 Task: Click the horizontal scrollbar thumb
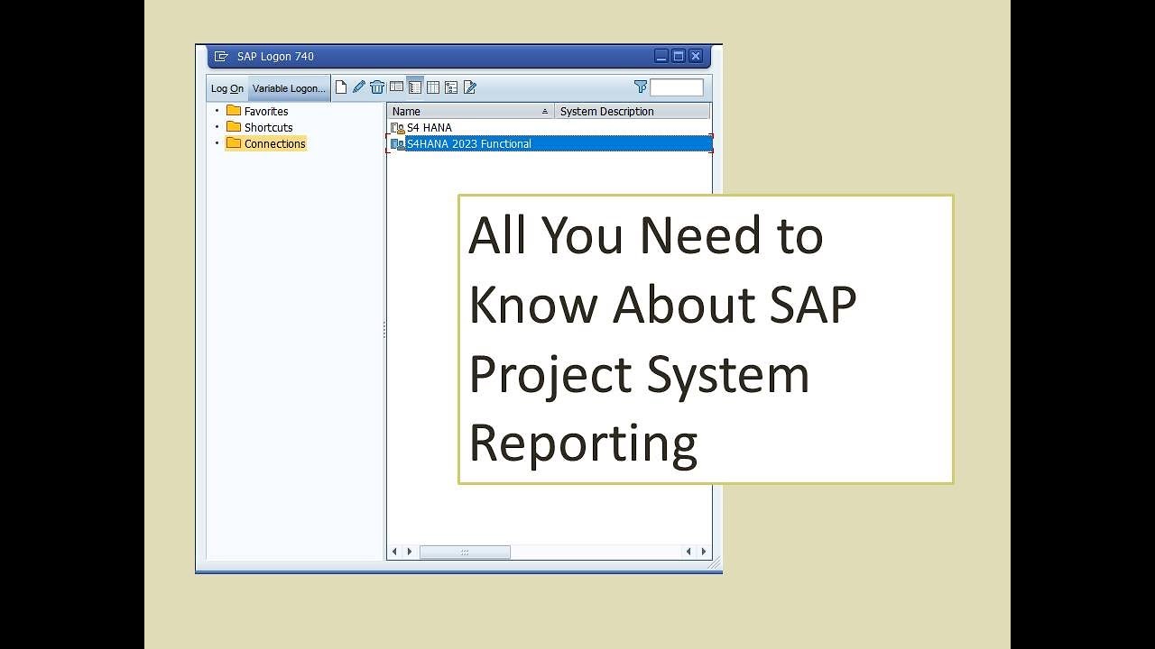pos(465,552)
